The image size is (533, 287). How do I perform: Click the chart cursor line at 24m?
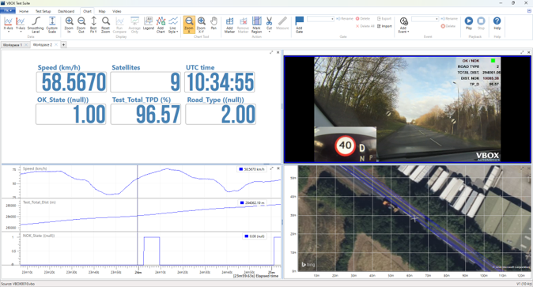coord(138,215)
